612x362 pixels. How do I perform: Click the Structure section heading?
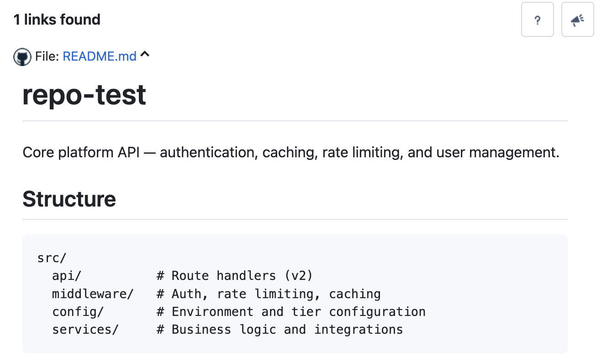click(x=69, y=199)
